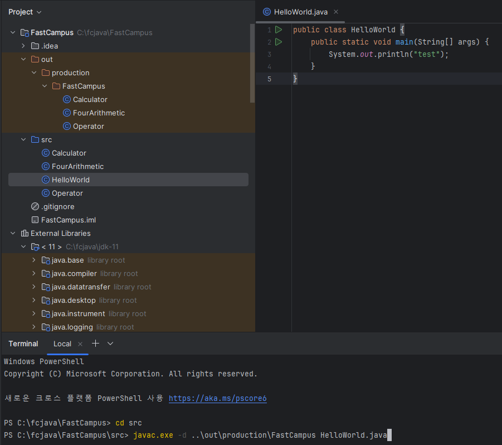Select Operator class in out folder

pyautogui.click(x=89, y=126)
